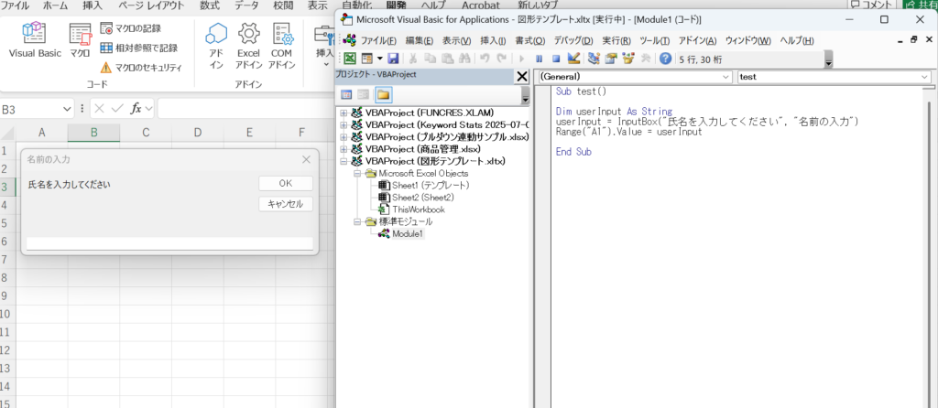This screenshot has width=938, height=408.
Task: Switch to Excel 数式 ribbon tab
Action: (x=209, y=5)
